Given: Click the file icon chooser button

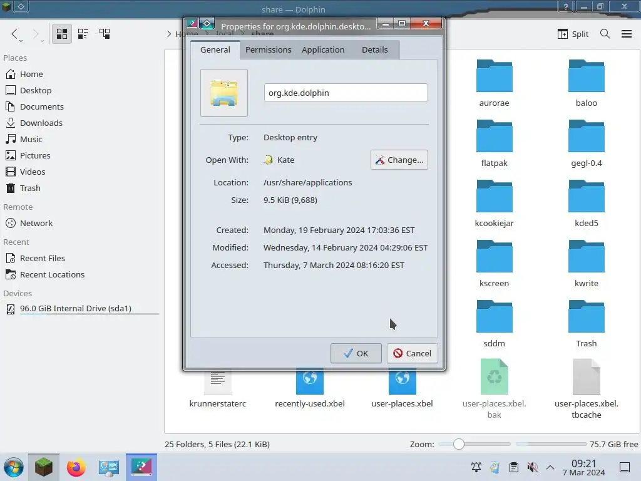Looking at the screenshot, I should 224,93.
